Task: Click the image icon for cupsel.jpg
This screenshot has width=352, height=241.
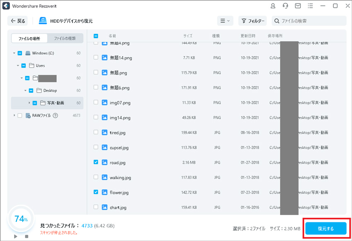Action: coord(105,147)
